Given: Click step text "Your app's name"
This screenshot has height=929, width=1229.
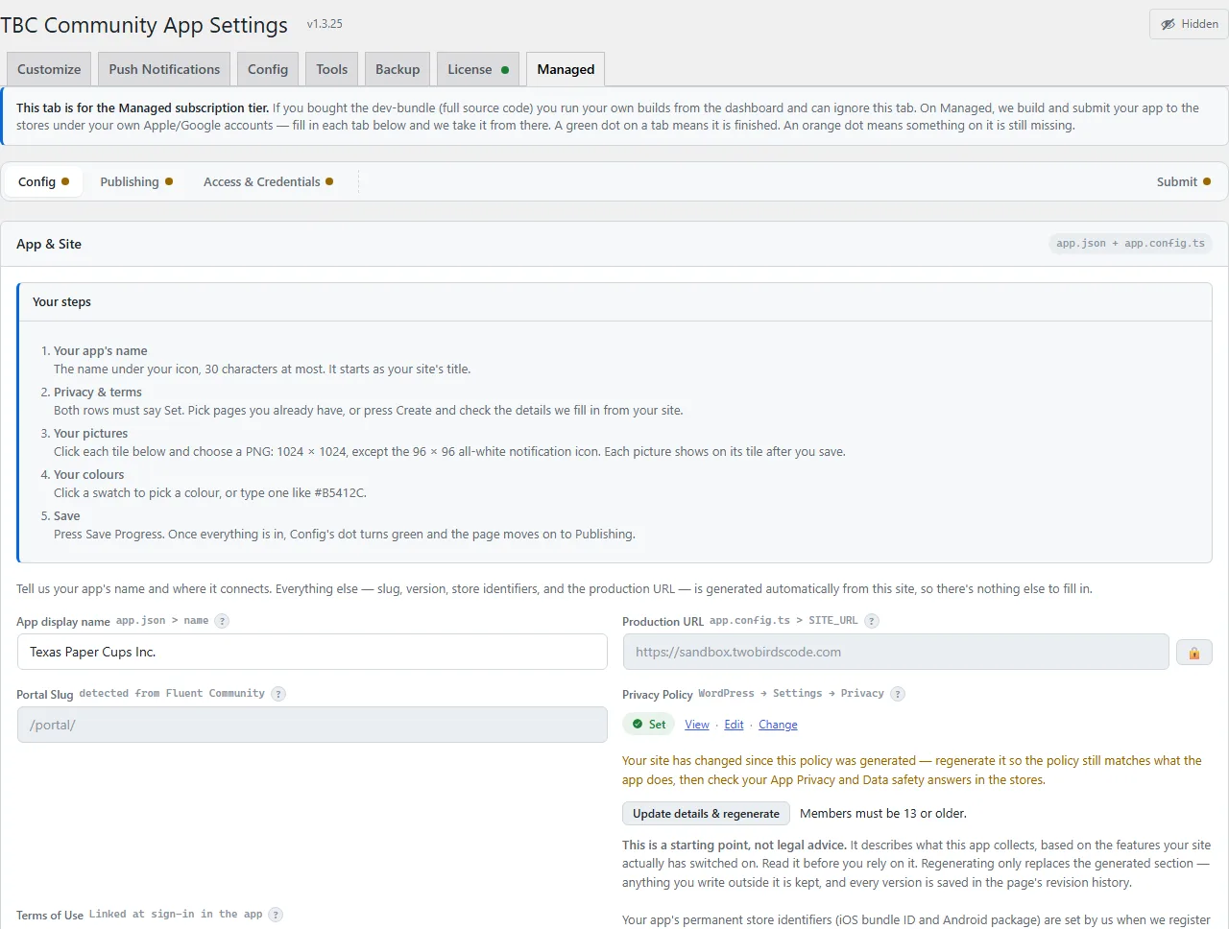Looking at the screenshot, I should 101,351.
